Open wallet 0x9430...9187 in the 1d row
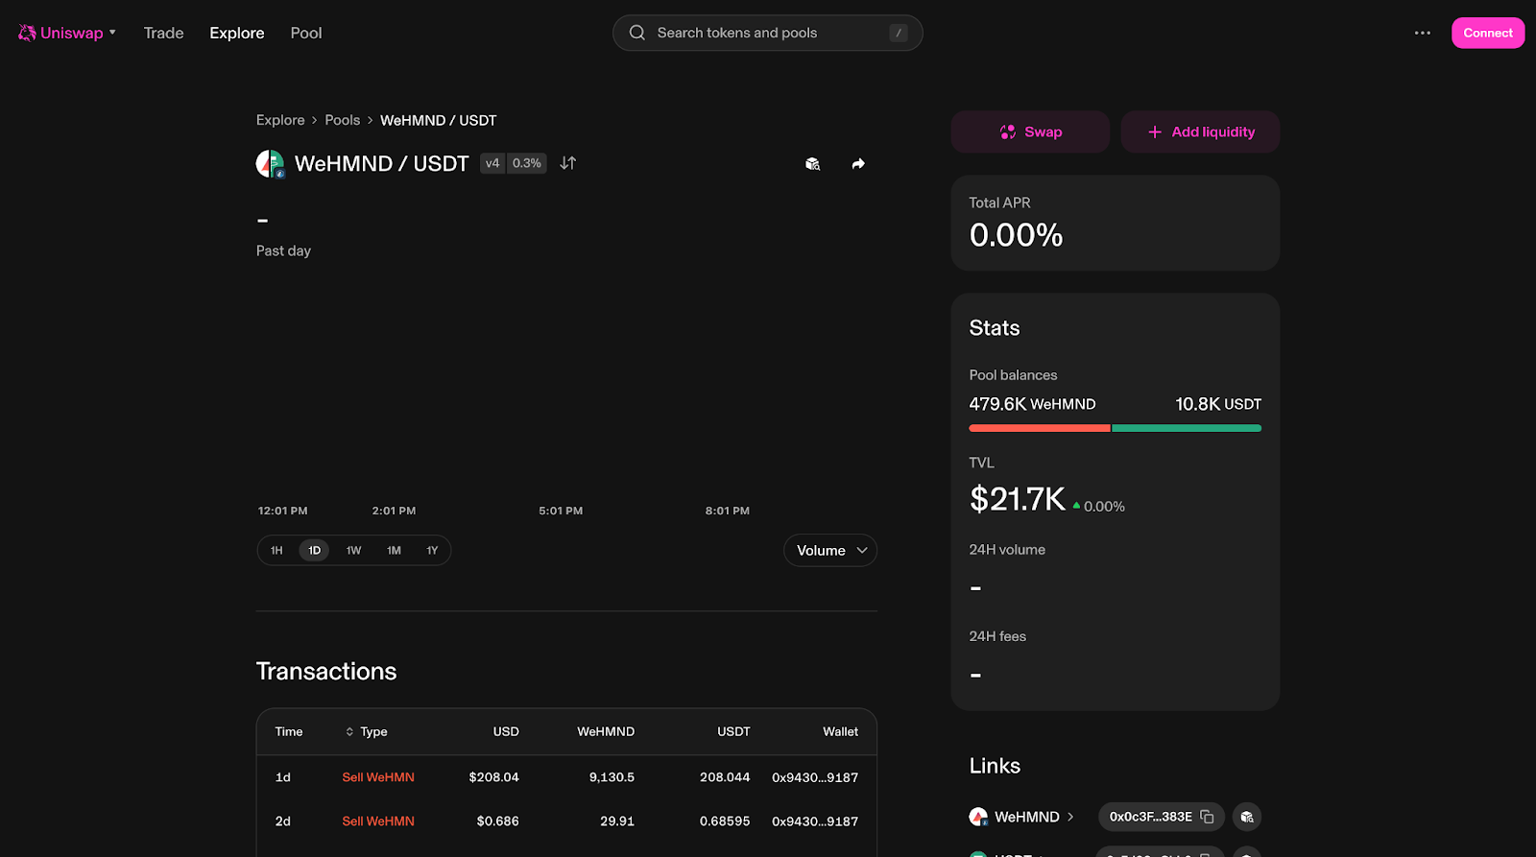The height and width of the screenshot is (857, 1536). click(815, 777)
